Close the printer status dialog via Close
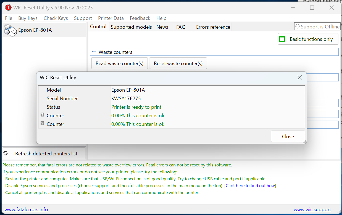Viewport: 342px width, 215px height. click(288, 136)
